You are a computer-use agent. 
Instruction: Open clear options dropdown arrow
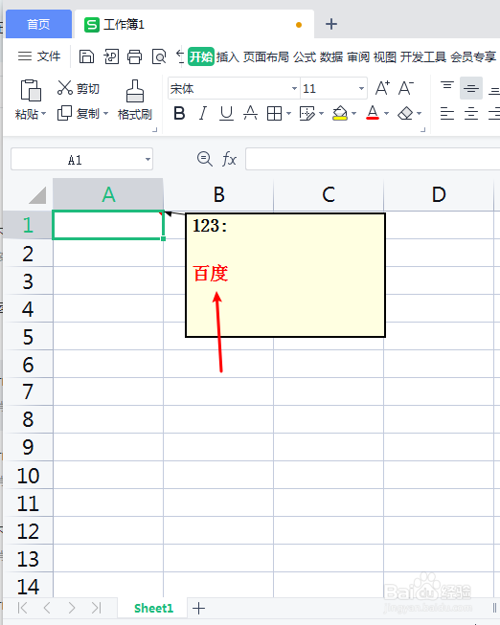click(419, 114)
